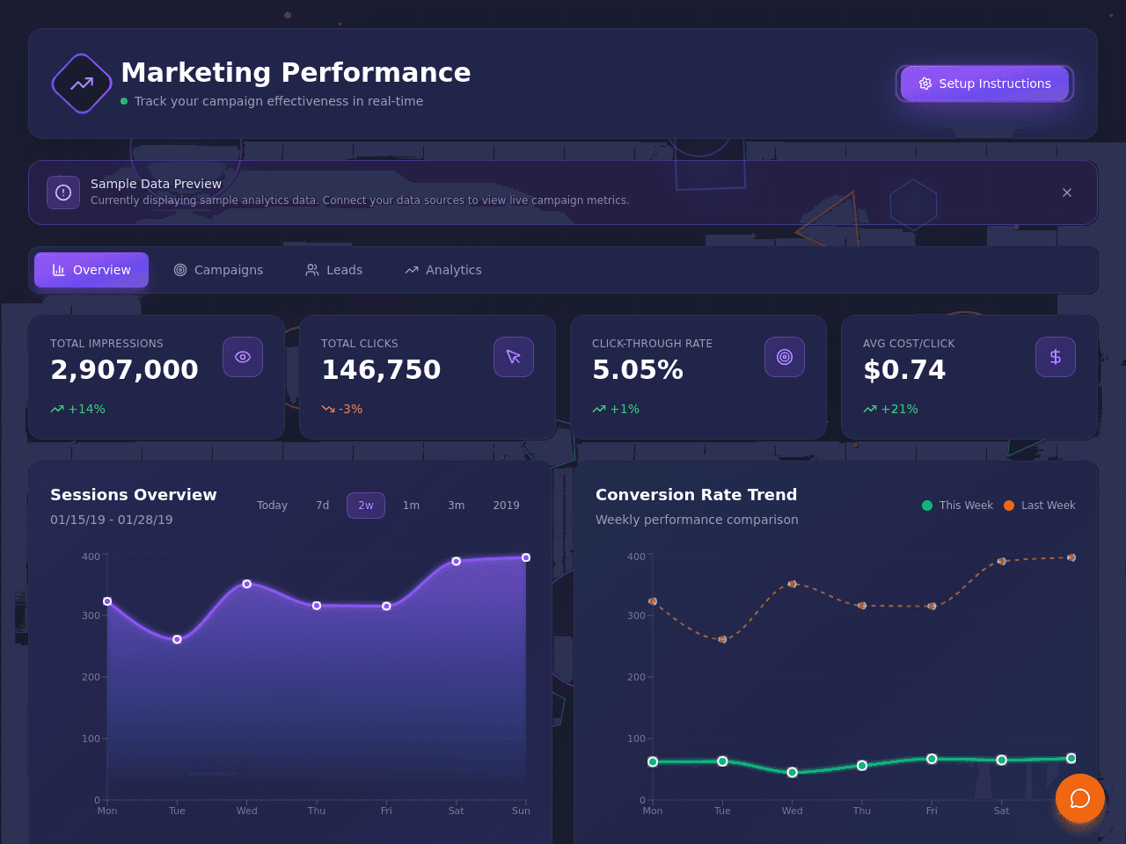Click the bar chart icon in Overview tab
The width and height of the screenshot is (1126, 844).
59,270
